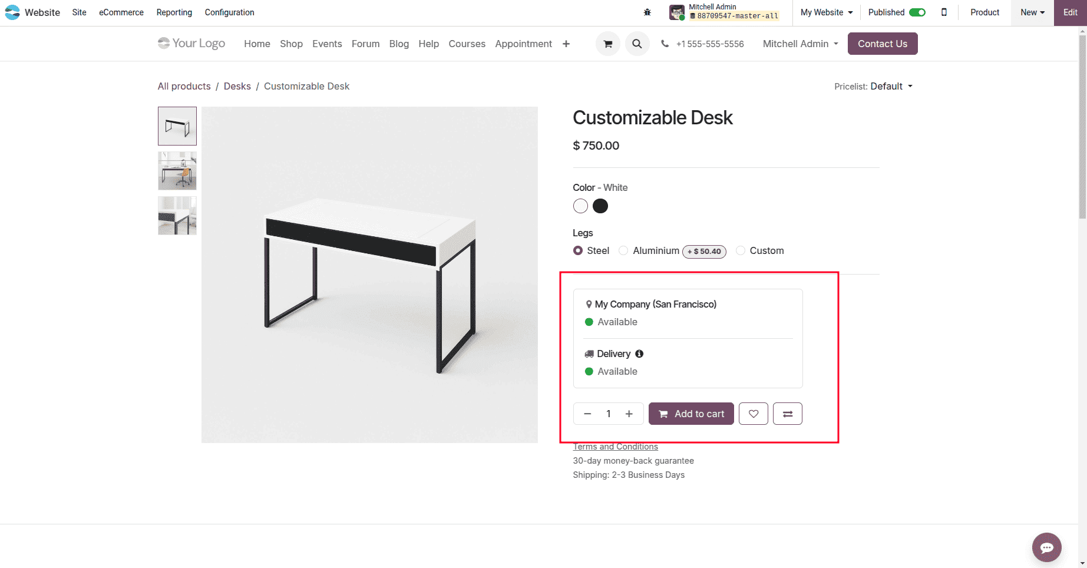Toggle the Published switch off
The image size is (1087, 568).
(x=916, y=12)
